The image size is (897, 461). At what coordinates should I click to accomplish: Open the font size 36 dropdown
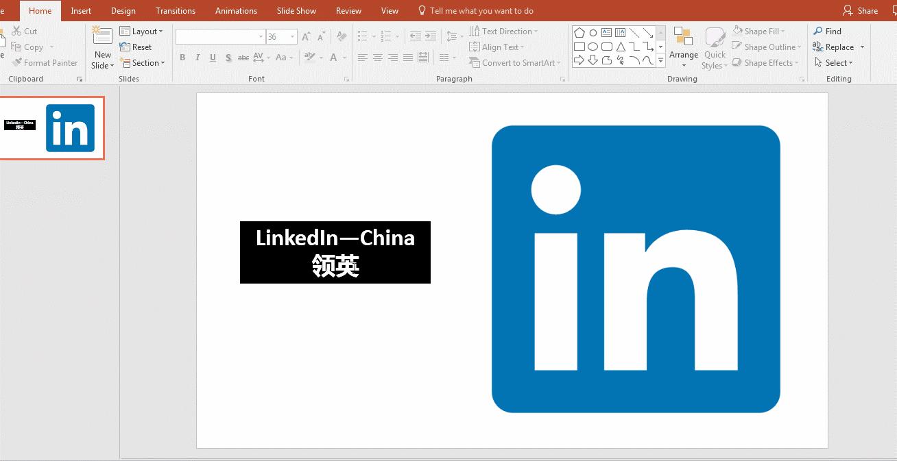click(x=293, y=37)
